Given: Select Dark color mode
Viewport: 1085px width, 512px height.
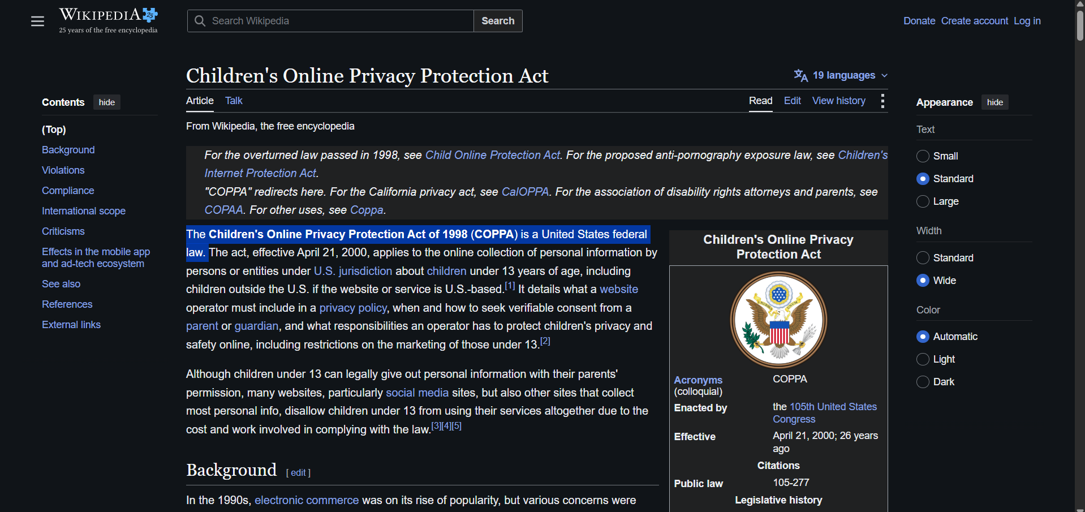Looking at the screenshot, I should [x=923, y=382].
